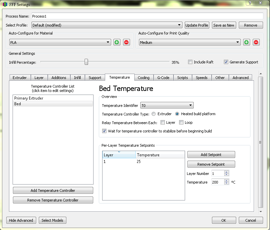This screenshot has height=230, width=270.
Task: Click the FFF Settings window icon
Action: [x=5, y=5]
